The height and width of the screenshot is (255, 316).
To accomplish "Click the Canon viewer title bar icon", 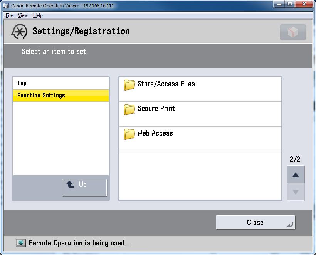I will (x=6, y=6).
